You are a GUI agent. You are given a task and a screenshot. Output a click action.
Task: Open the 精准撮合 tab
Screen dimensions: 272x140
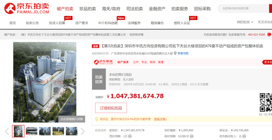[x=157, y=23]
